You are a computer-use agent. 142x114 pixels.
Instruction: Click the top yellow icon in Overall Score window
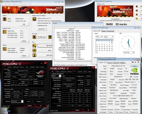pyautogui.click(x=137, y=7)
